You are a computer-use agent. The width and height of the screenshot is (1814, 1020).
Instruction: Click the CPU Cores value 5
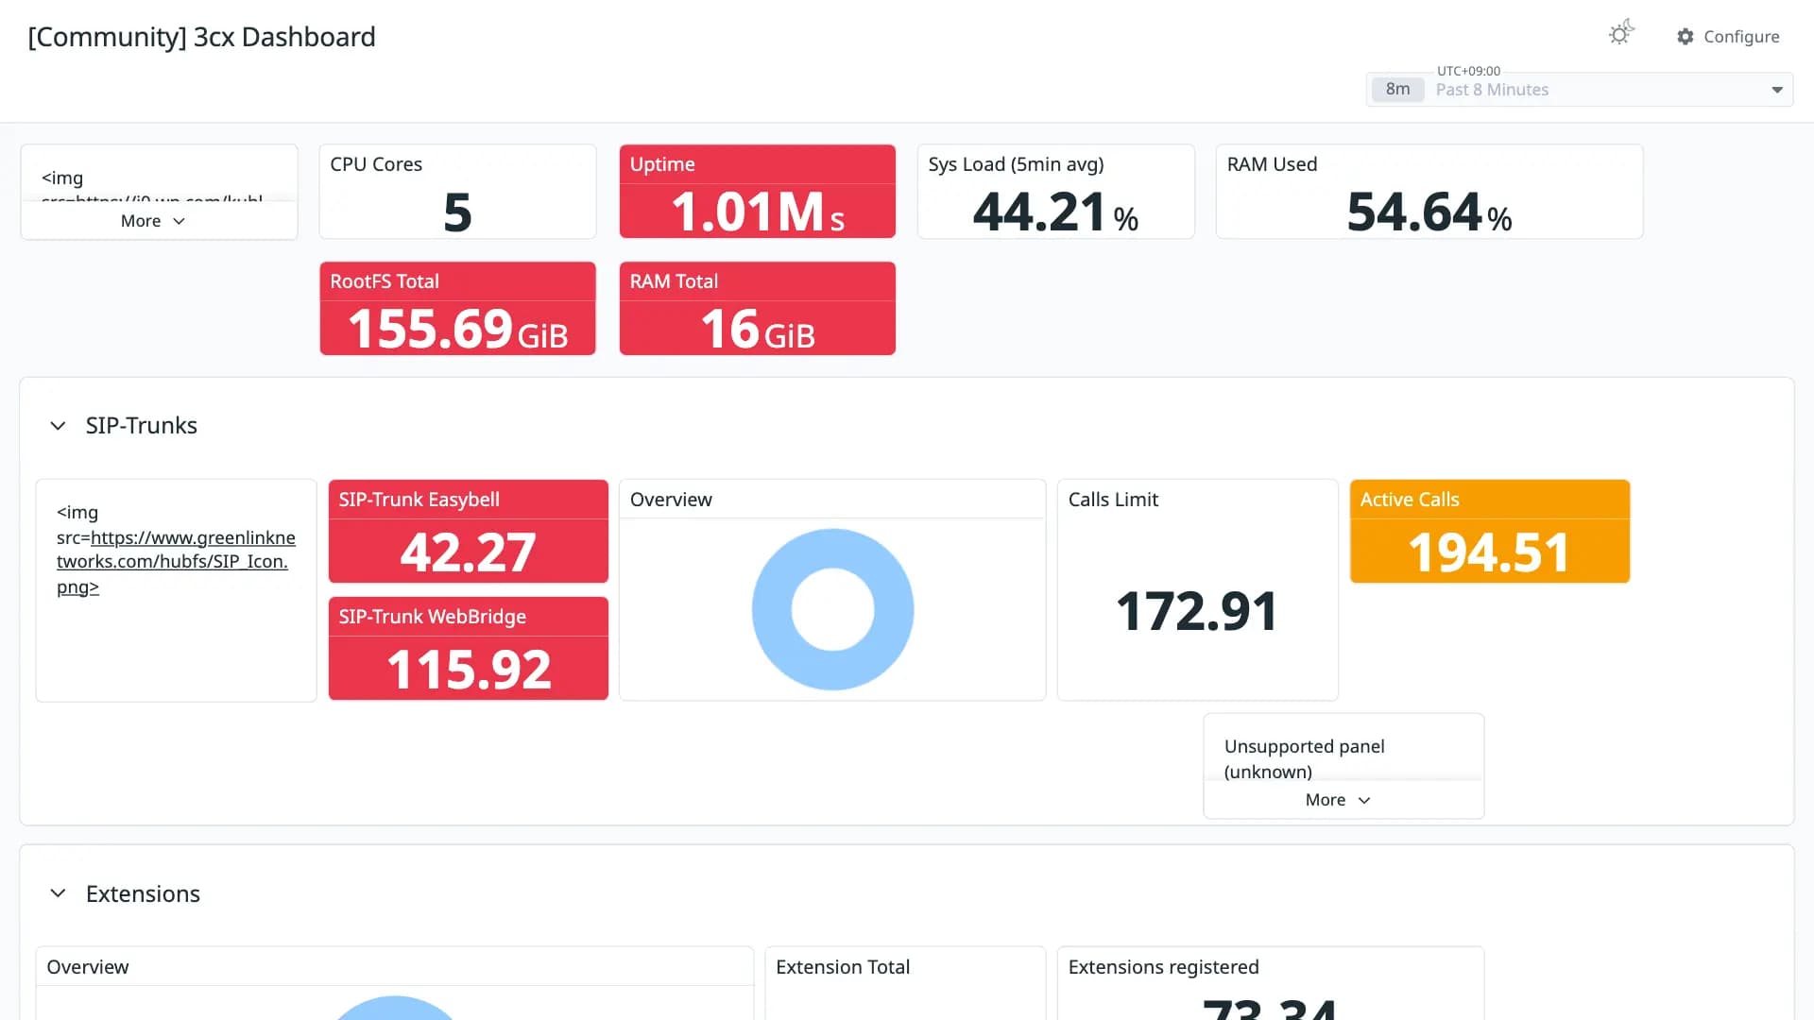coord(457,212)
